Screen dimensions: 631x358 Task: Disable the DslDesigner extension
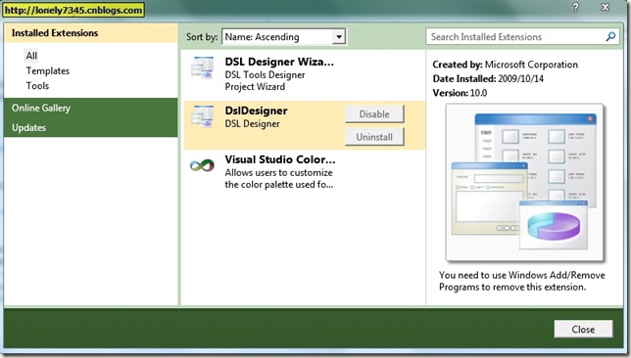coord(374,114)
